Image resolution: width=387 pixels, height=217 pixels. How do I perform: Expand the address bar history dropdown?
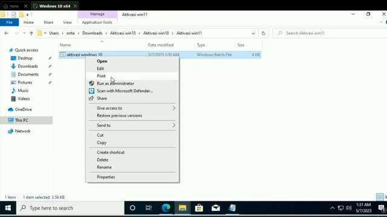point(253,33)
